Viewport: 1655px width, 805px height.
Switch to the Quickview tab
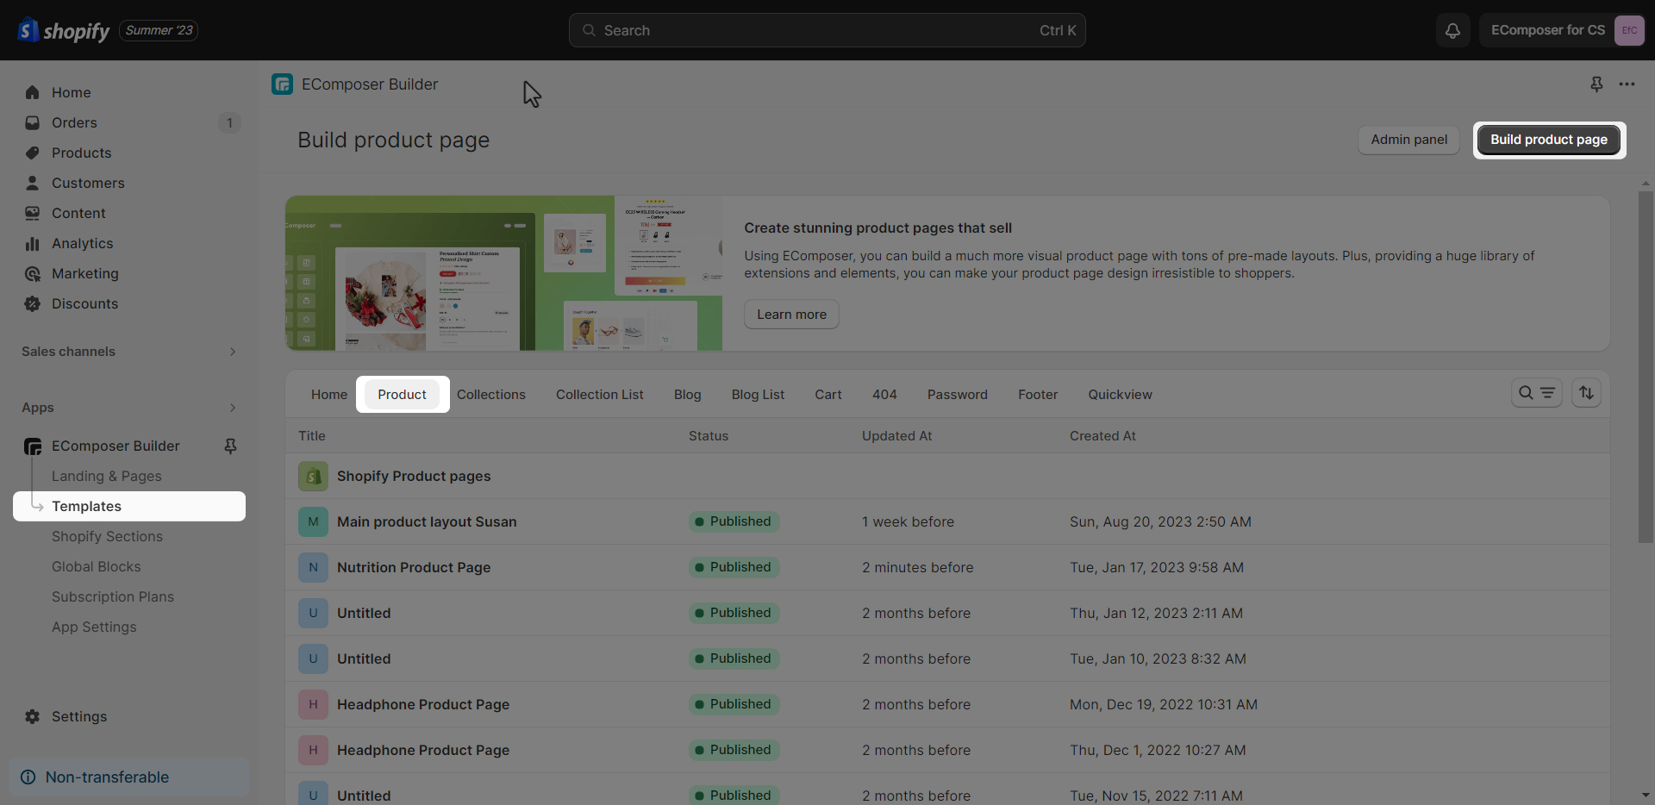pos(1120,394)
